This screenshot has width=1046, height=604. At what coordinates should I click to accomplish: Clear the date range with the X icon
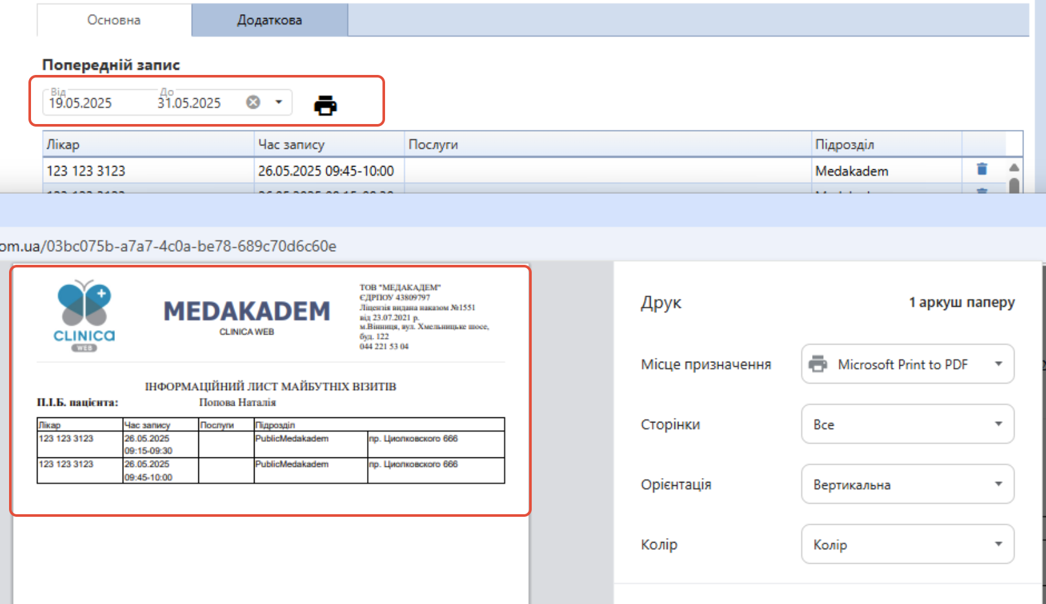tap(253, 102)
